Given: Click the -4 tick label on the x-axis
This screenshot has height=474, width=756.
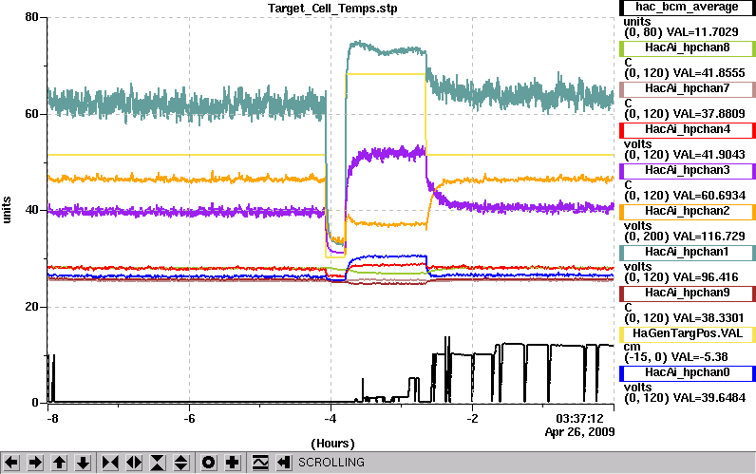Looking at the screenshot, I should coord(331,418).
